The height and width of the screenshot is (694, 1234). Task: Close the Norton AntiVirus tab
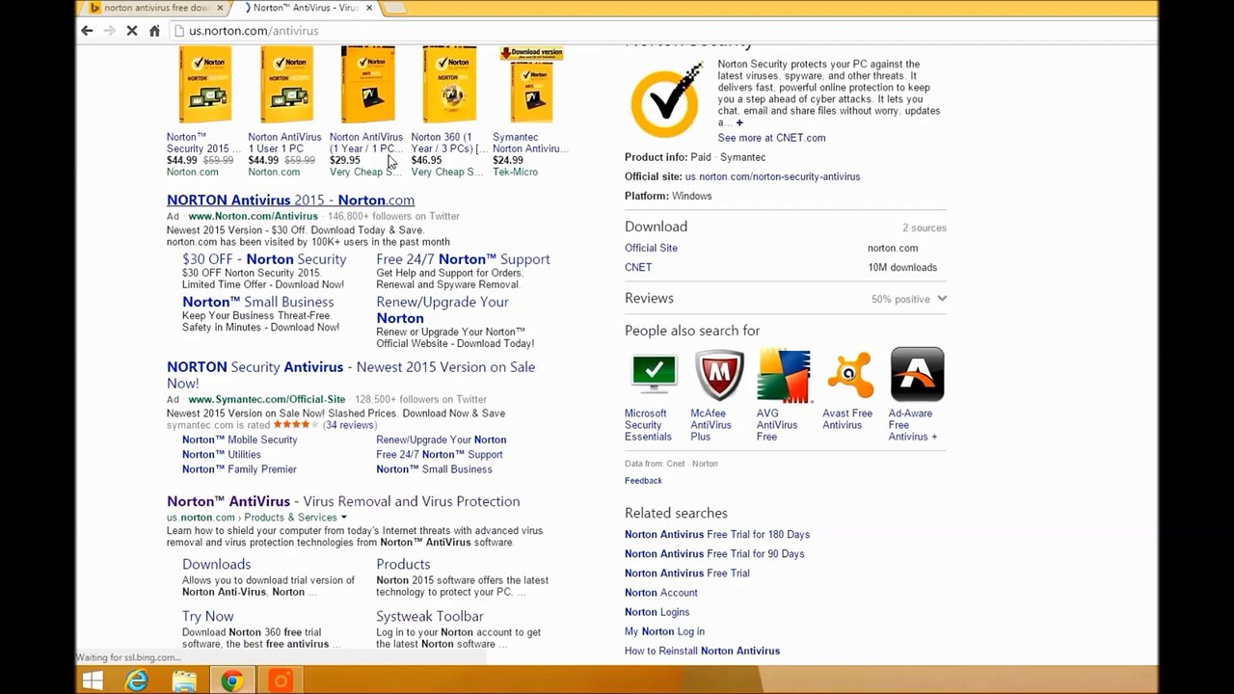(x=369, y=8)
